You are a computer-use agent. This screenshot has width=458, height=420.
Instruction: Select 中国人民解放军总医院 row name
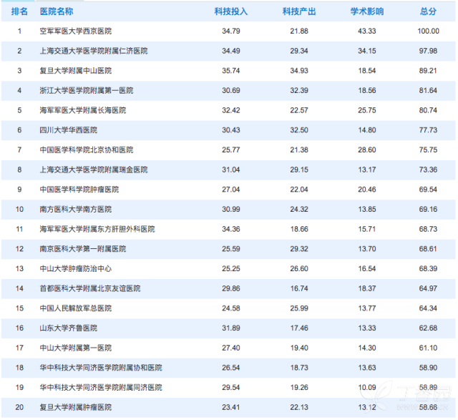coord(76,308)
